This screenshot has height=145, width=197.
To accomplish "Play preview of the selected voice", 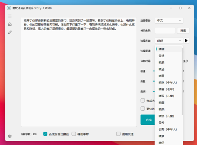I will [x=186, y=41].
